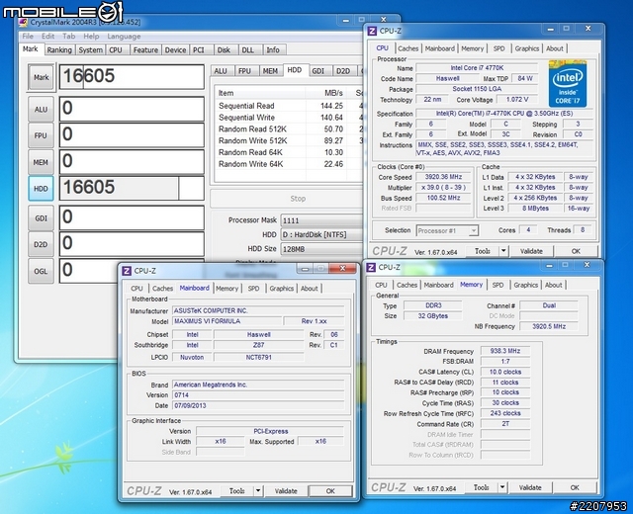This screenshot has height=514, width=633.
Task: Switch to the Info tab in CrystalMark
Action: click(x=275, y=50)
